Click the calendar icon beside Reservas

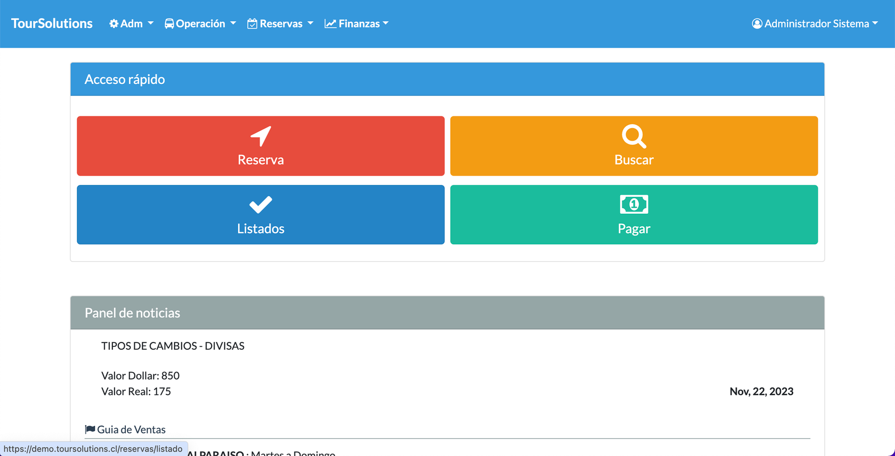pyautogui.click(x=252, y=23)
